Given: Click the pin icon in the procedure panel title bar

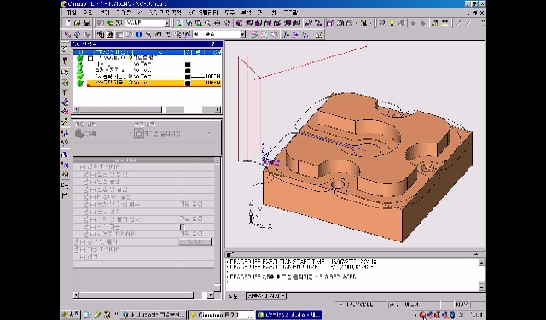Looking at the screenshot, I should point(212,44).
